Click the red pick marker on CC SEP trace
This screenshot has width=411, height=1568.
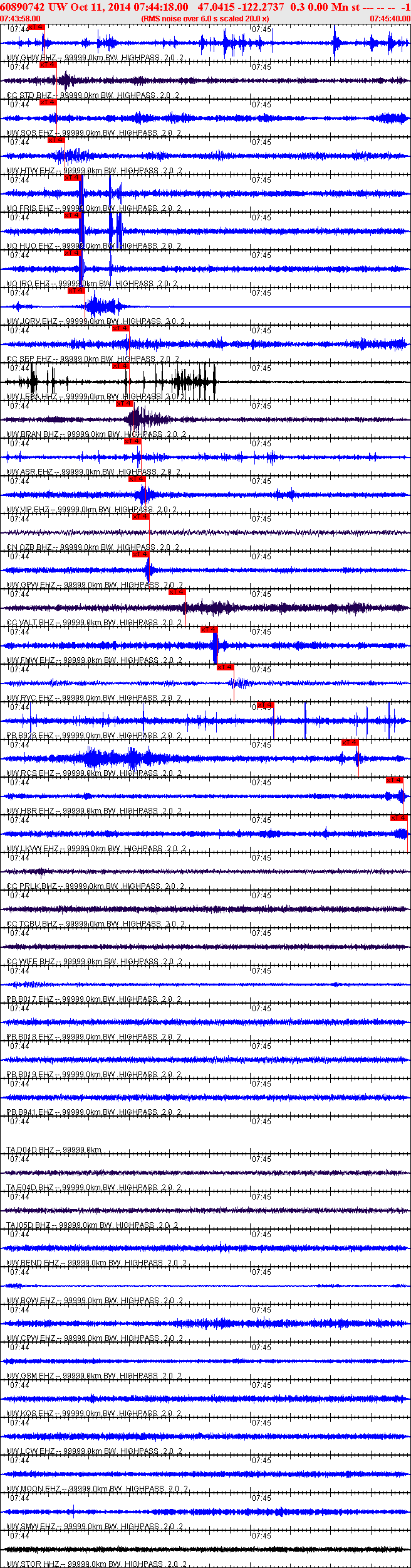[x=120, y=328]
